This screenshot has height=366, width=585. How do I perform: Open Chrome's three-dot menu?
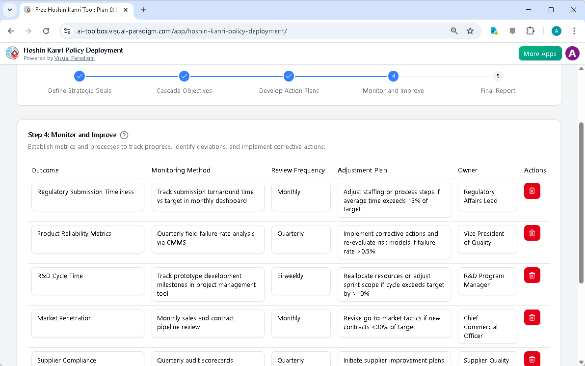click(x=574, y=30)
